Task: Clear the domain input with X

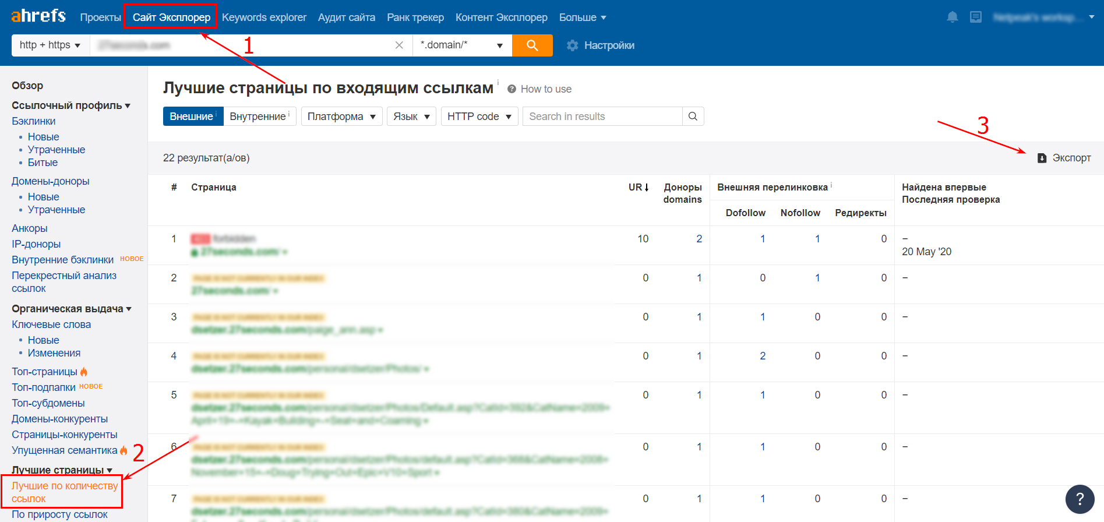Action: click(x=399, y=45)
